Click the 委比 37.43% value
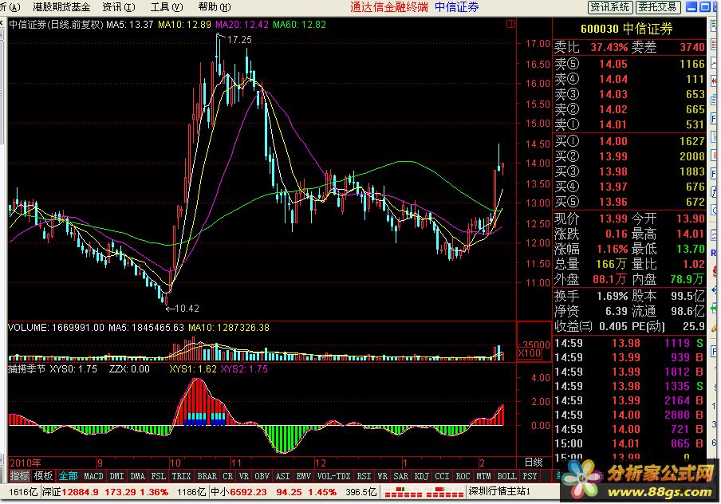The width and height of the screenshot is (721, 504). pyautogui.click(x=609, y=47)
